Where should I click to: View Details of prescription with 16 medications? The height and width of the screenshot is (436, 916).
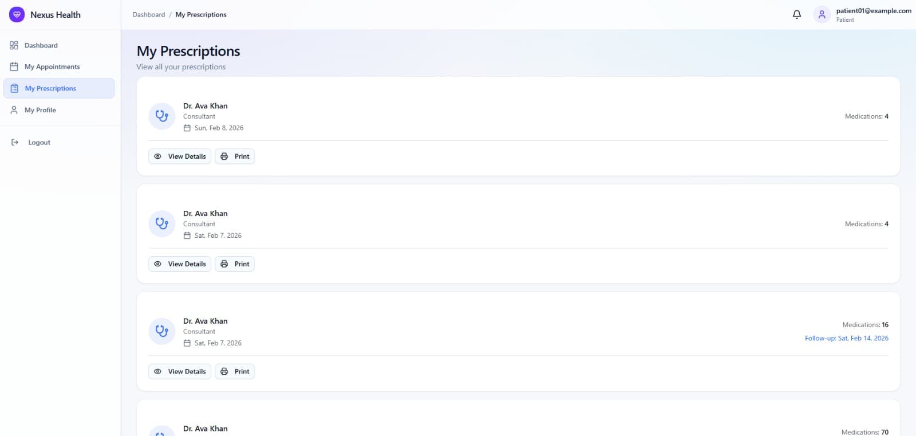click(180, 372)
